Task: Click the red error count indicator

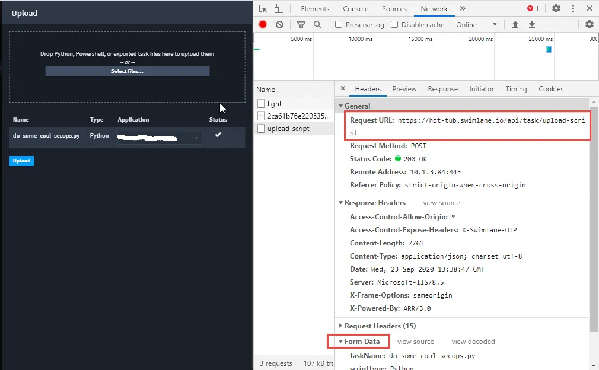Action: click(533, 8)
